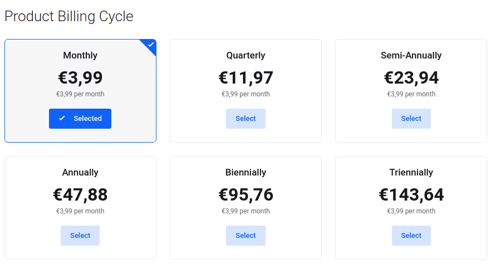Select the Quarterly billing cycle button
Screen dimensions: 496x268
[245, 119]
